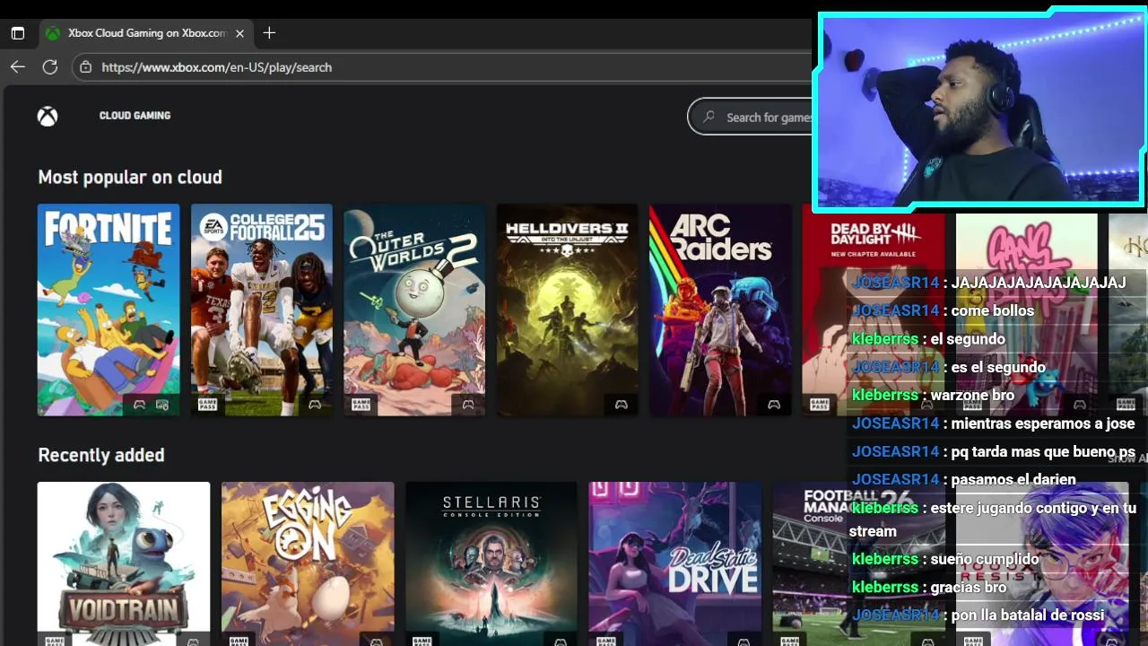Click controller icon on Helldivers II tile
Screen dimensions: 1148x646
621,405
